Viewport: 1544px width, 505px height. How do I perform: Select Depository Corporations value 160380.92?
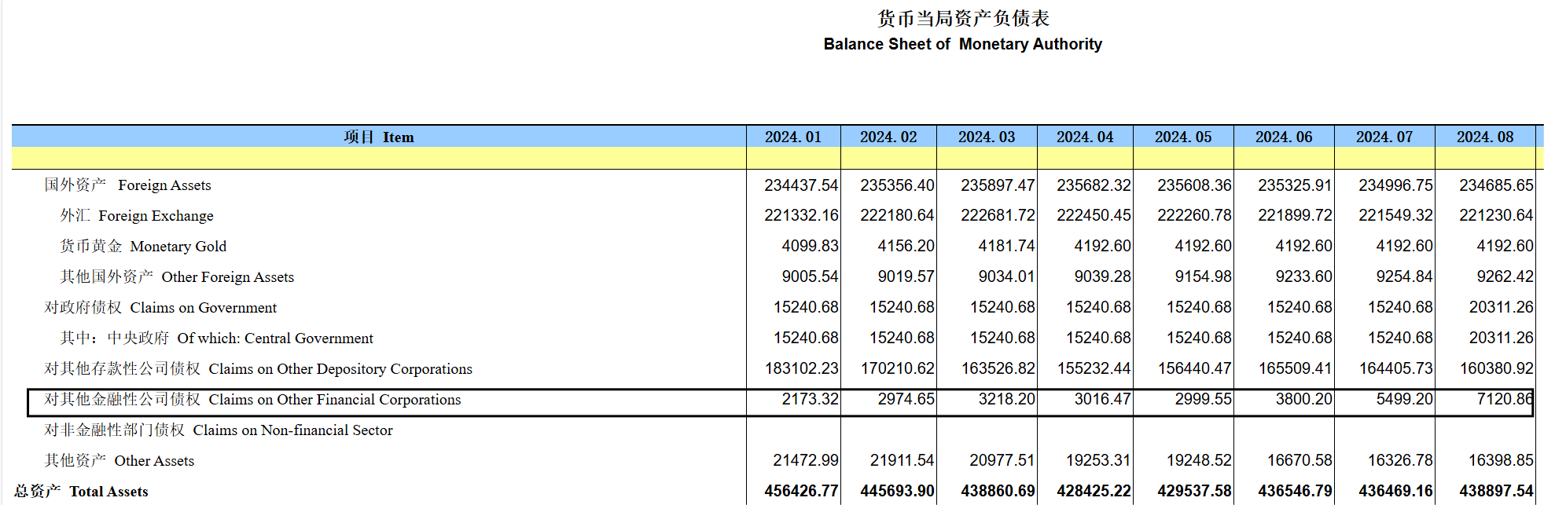click(1496, 368)
